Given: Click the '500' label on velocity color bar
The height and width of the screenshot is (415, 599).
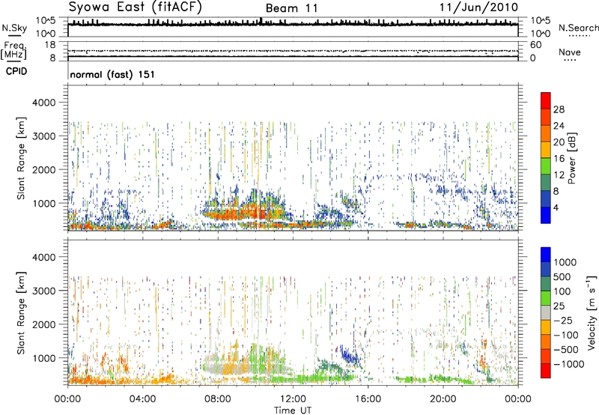Looking at the screenshot, I should point(562,277).
